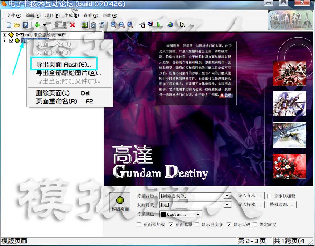The image size is (315, 246).
Task: Click the 模版页面 status bar text
Action: point(14,241)
